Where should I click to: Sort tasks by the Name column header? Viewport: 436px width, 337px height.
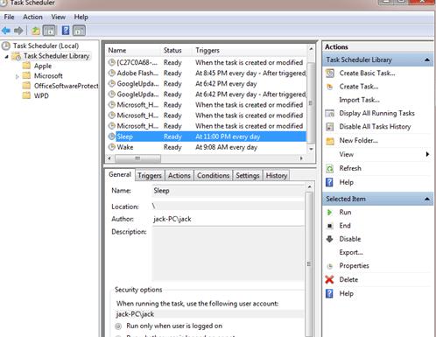pos(133,50)
